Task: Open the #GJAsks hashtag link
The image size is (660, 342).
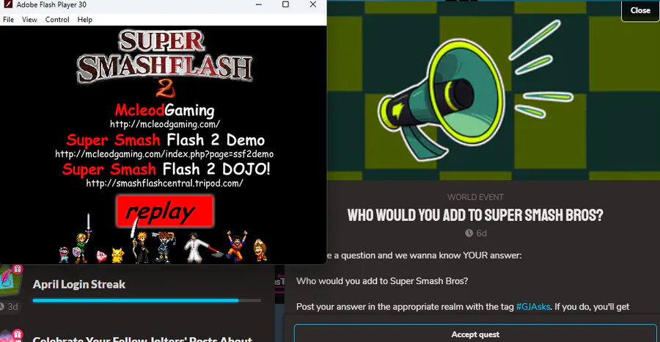Action: click(533, 307)
